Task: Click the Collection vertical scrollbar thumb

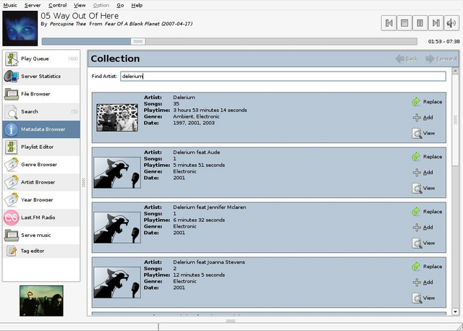Action: [455, 120]
